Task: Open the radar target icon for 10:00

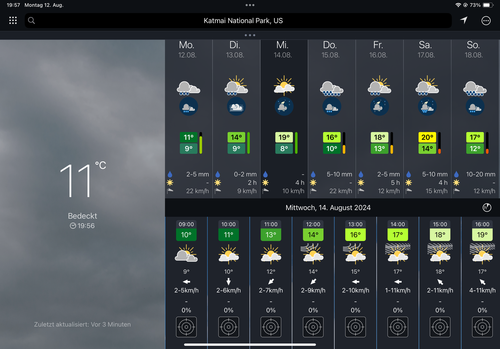Action: [x=228, y=327]
